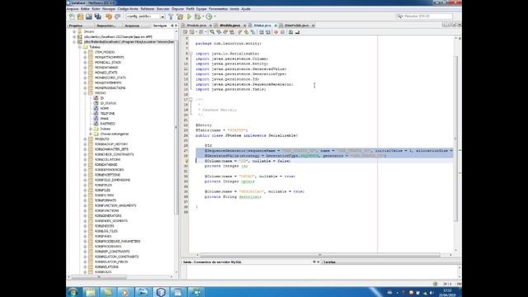Open the configuration profile combo box

(145, 16)
